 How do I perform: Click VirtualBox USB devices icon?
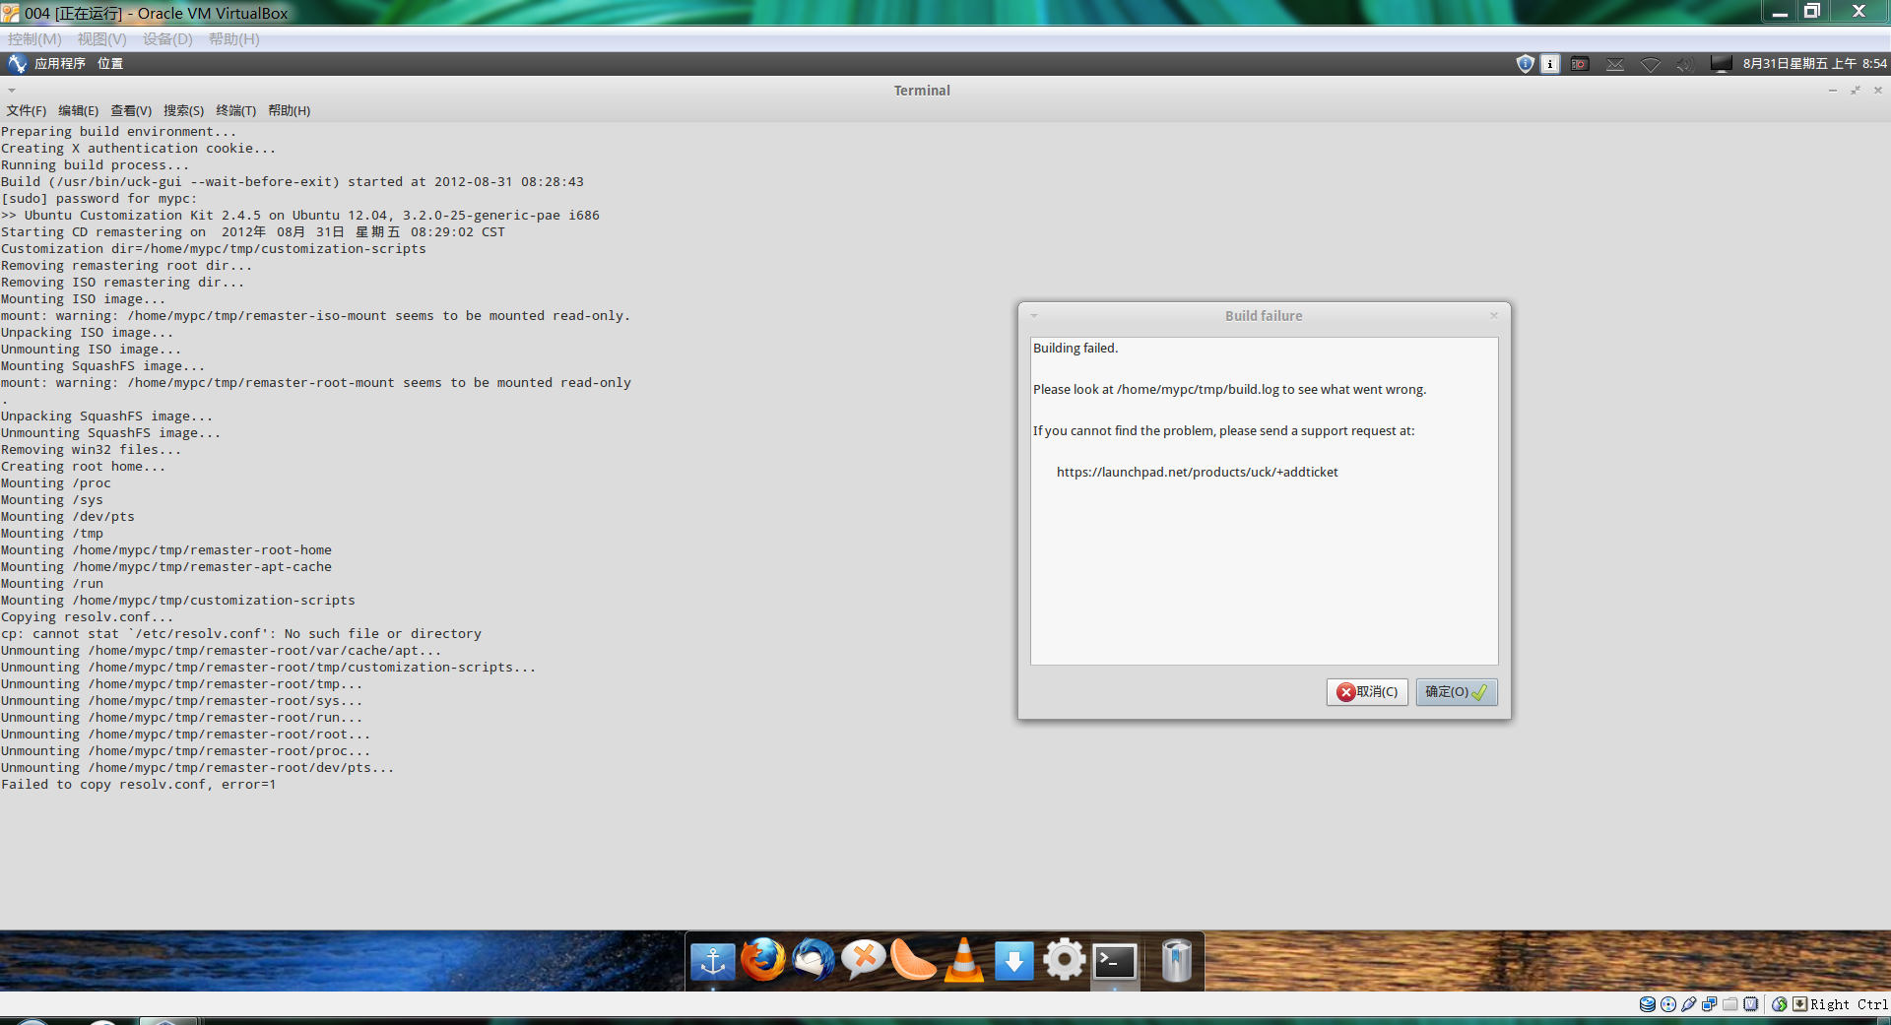pyautogui.click(x=1689, y=1004)
